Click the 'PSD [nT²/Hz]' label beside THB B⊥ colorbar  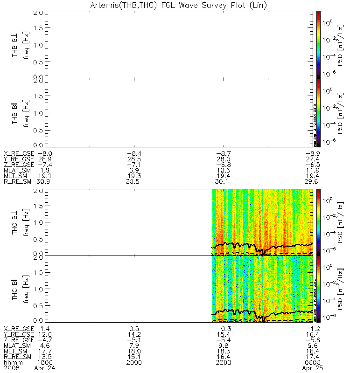(x=340, y=45)
